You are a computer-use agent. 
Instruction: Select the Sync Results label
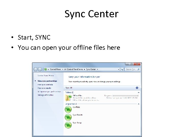pos(78,115)
